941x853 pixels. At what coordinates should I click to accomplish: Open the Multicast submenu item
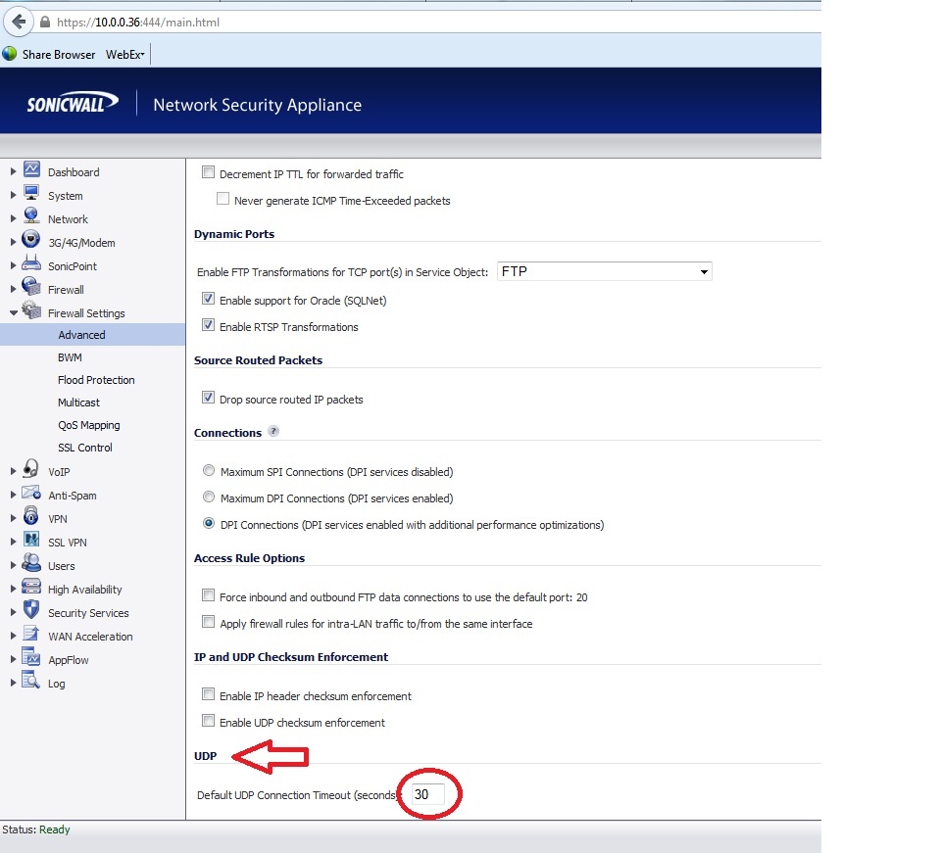78,403
